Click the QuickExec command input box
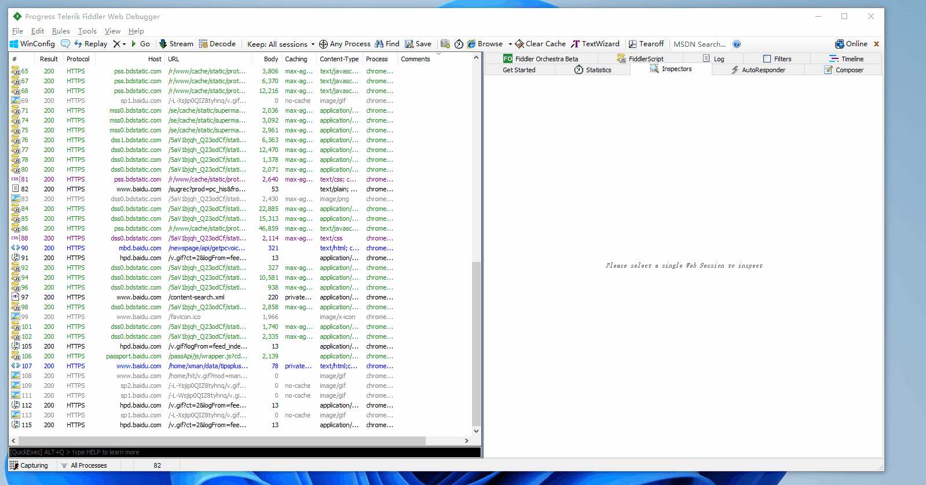This screenshot has width=926, height=485. point(245,452)
